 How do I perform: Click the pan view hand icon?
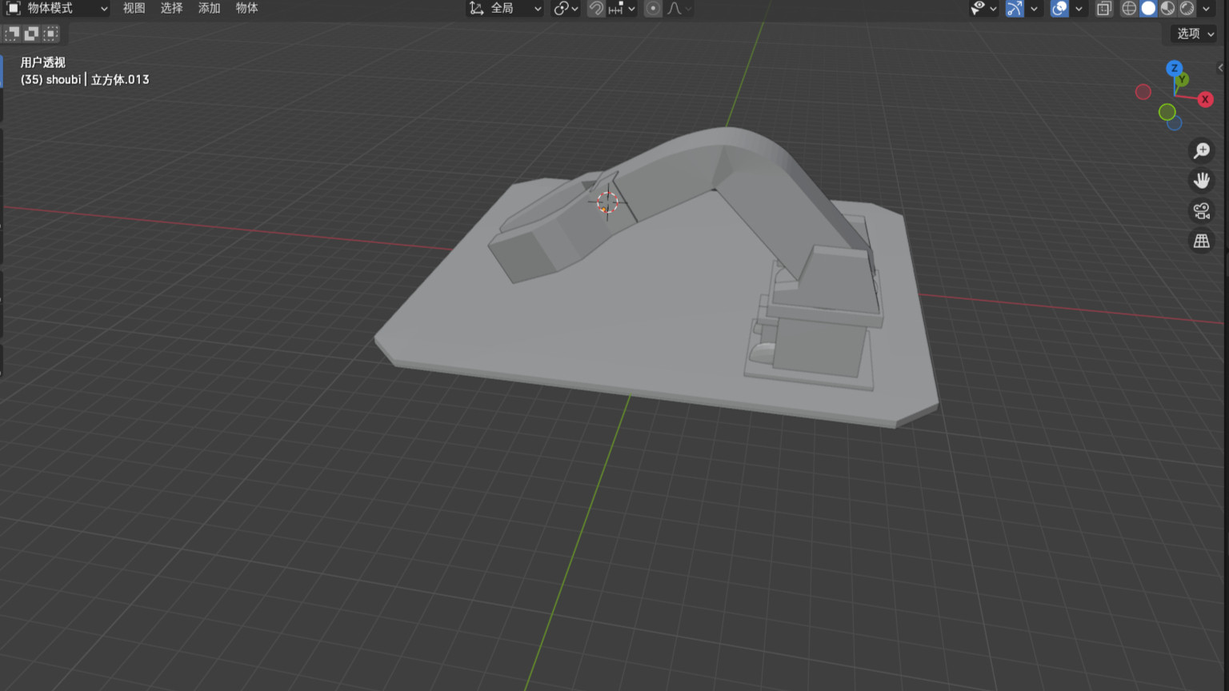pos(1201,181)
